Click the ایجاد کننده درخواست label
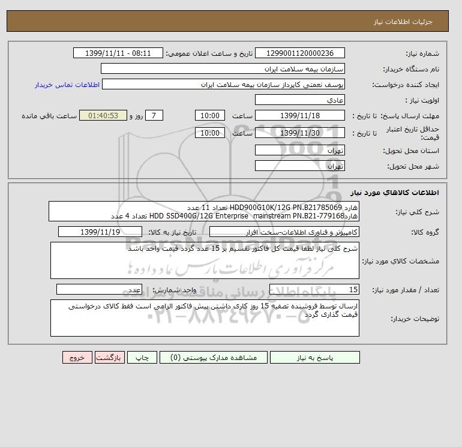 [x=406, y=85]
